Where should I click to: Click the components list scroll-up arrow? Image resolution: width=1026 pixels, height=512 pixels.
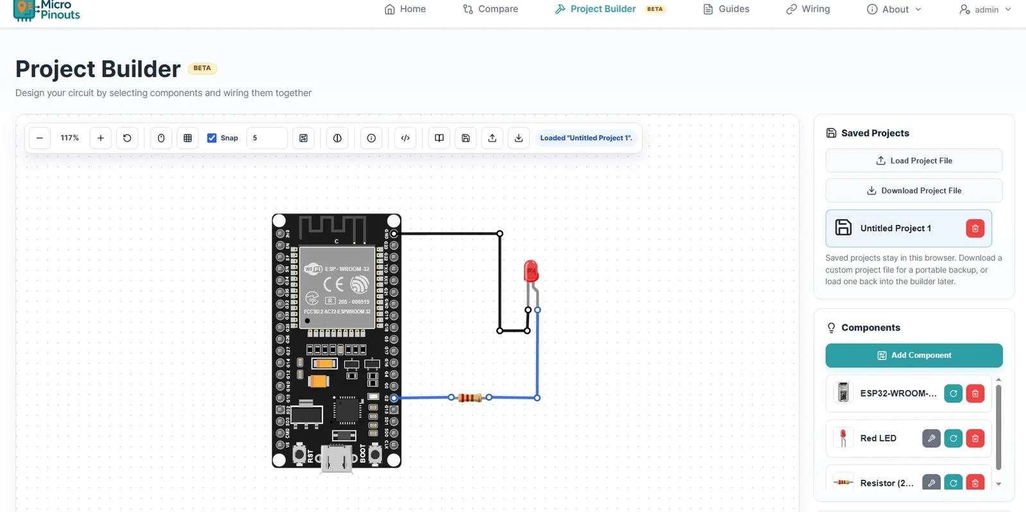pyautogui.click(x=998, y=380)
